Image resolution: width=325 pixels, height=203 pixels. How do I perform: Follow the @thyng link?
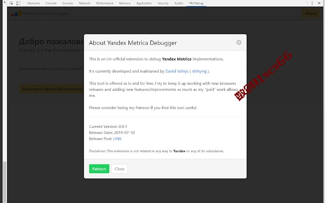[x=199, y=71]
